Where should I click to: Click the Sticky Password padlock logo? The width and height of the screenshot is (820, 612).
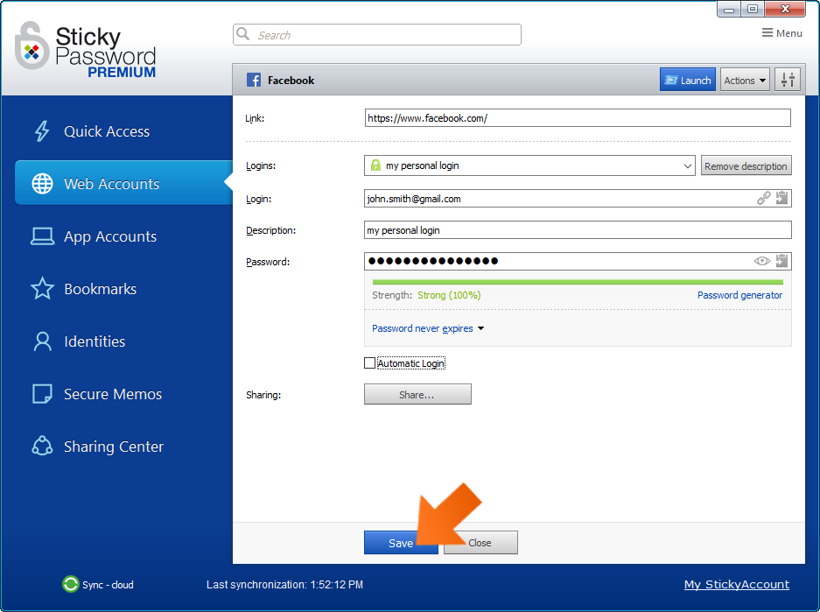[32, 46]
